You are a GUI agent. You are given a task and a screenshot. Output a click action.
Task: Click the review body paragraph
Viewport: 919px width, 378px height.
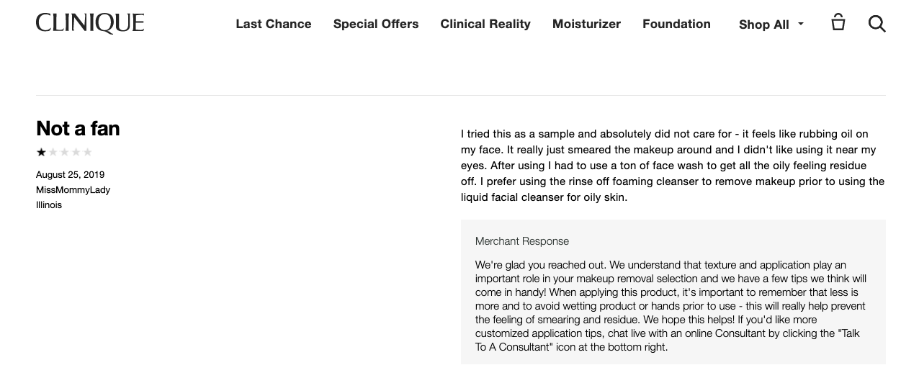coord(672,166)
